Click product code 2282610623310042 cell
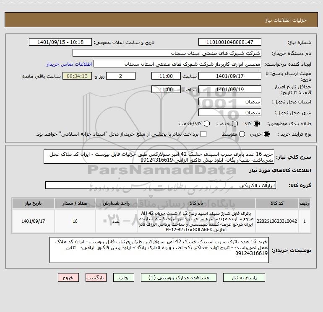 (277, 221)
